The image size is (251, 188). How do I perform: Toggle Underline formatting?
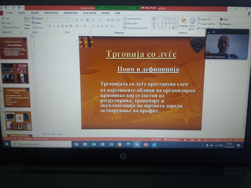click(x=58, y=26)
